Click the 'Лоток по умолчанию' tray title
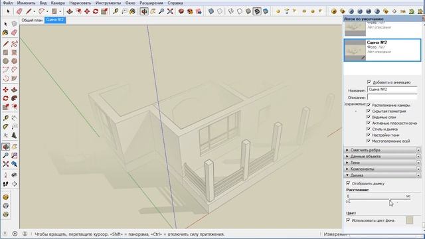 pyautogui.click(x=363, y=19)
